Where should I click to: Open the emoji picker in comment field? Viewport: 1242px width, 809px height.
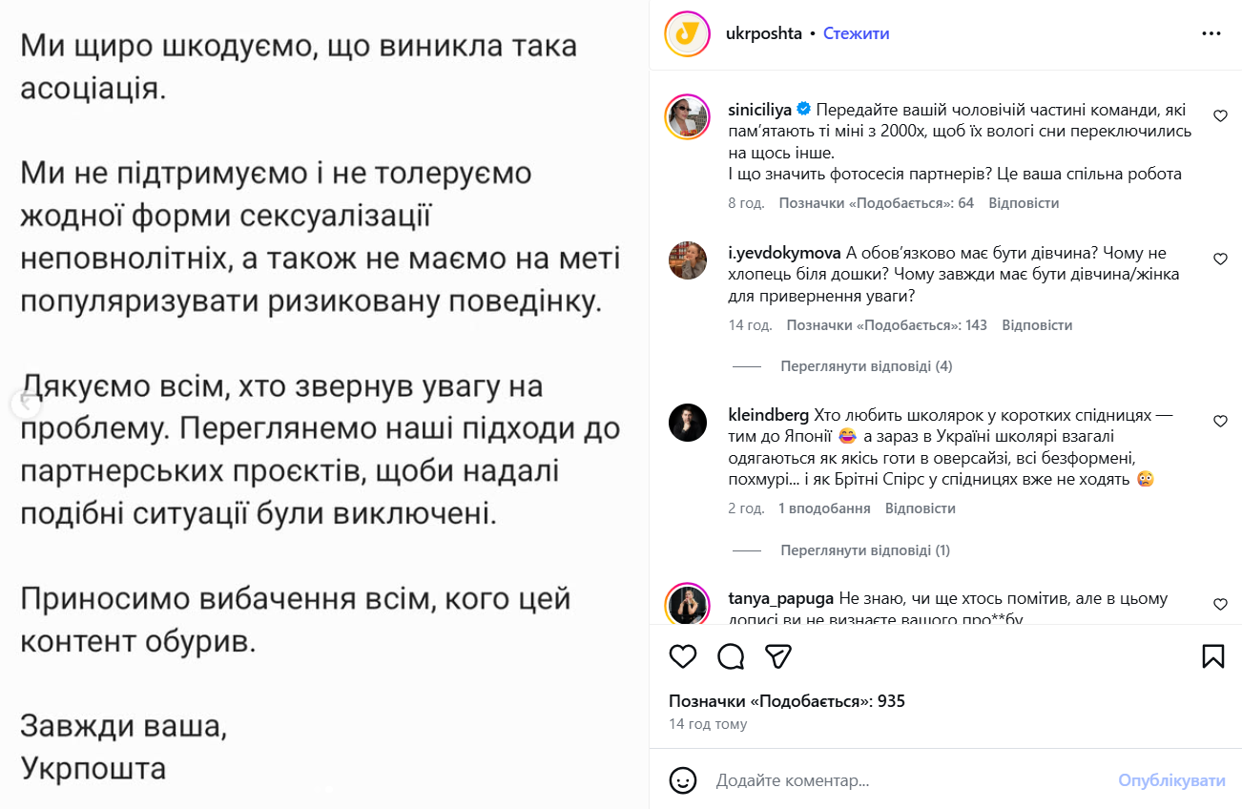tap(683, 780)
